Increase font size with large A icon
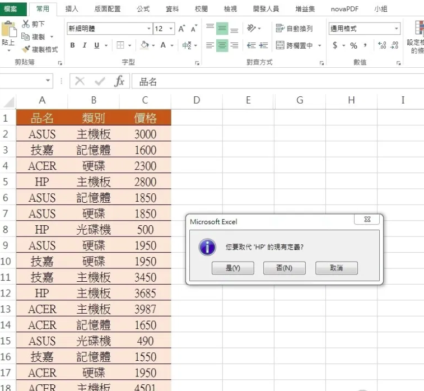Screen dimensions: 424x391 pyautogui.click(x=181, y=29)
